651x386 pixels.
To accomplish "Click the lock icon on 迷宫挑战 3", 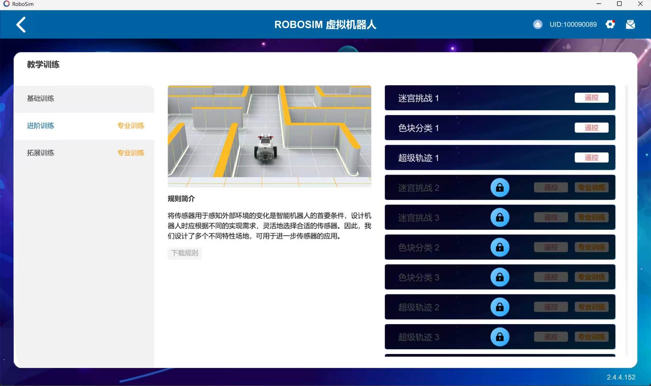I will coord(500,217).
